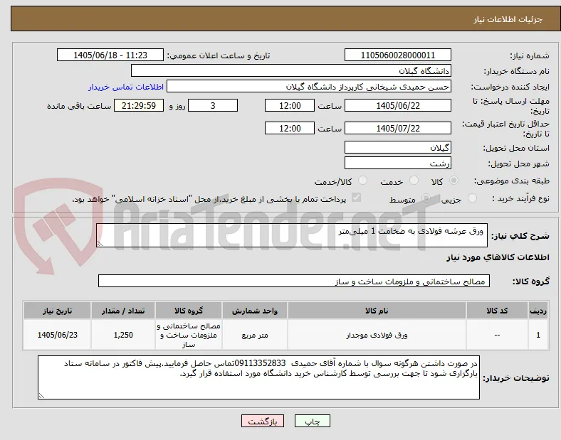Click buyer organization field دانشگاه گیلان
This screenshot has height=440, width=561.
291,70
